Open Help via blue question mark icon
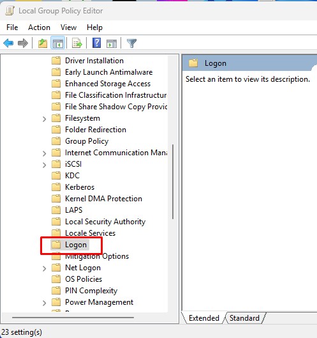The width and height of the screenshot is (317, 338). tap(96, 43)
